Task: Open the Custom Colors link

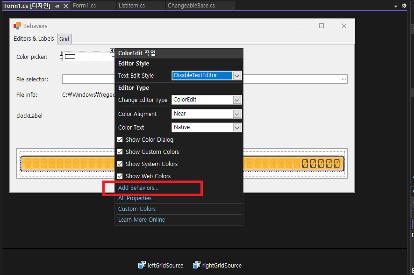Action: click(x=137, y=209)
